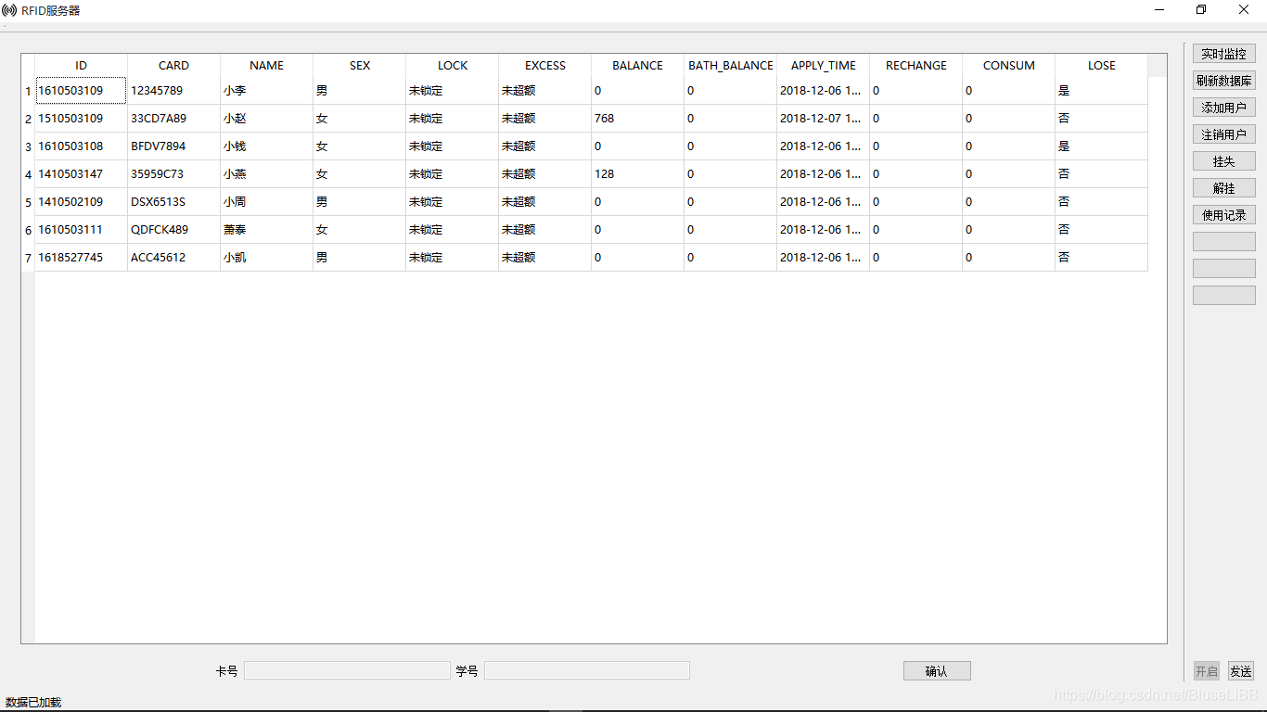Click the RFID服务器 title bar icon
1267x712 pixels.
coord(9,10)
